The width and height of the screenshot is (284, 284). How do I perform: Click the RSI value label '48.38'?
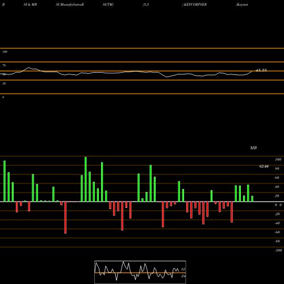tap(261, 70)
